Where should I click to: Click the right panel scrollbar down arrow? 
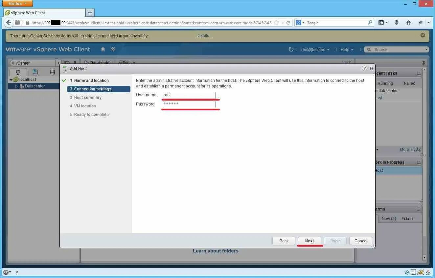424,258
